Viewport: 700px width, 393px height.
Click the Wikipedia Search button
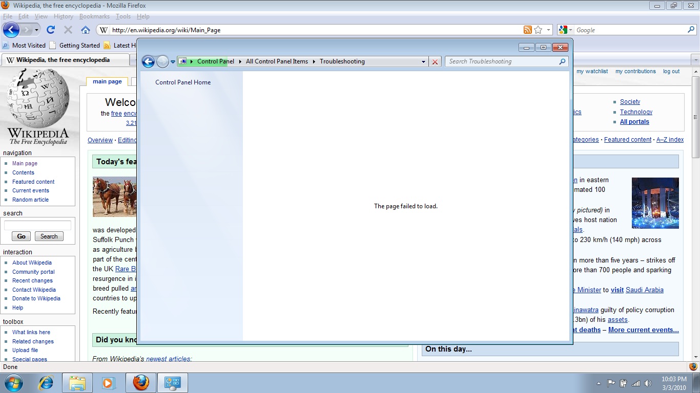pyautogui.click(x=49, y=236)
